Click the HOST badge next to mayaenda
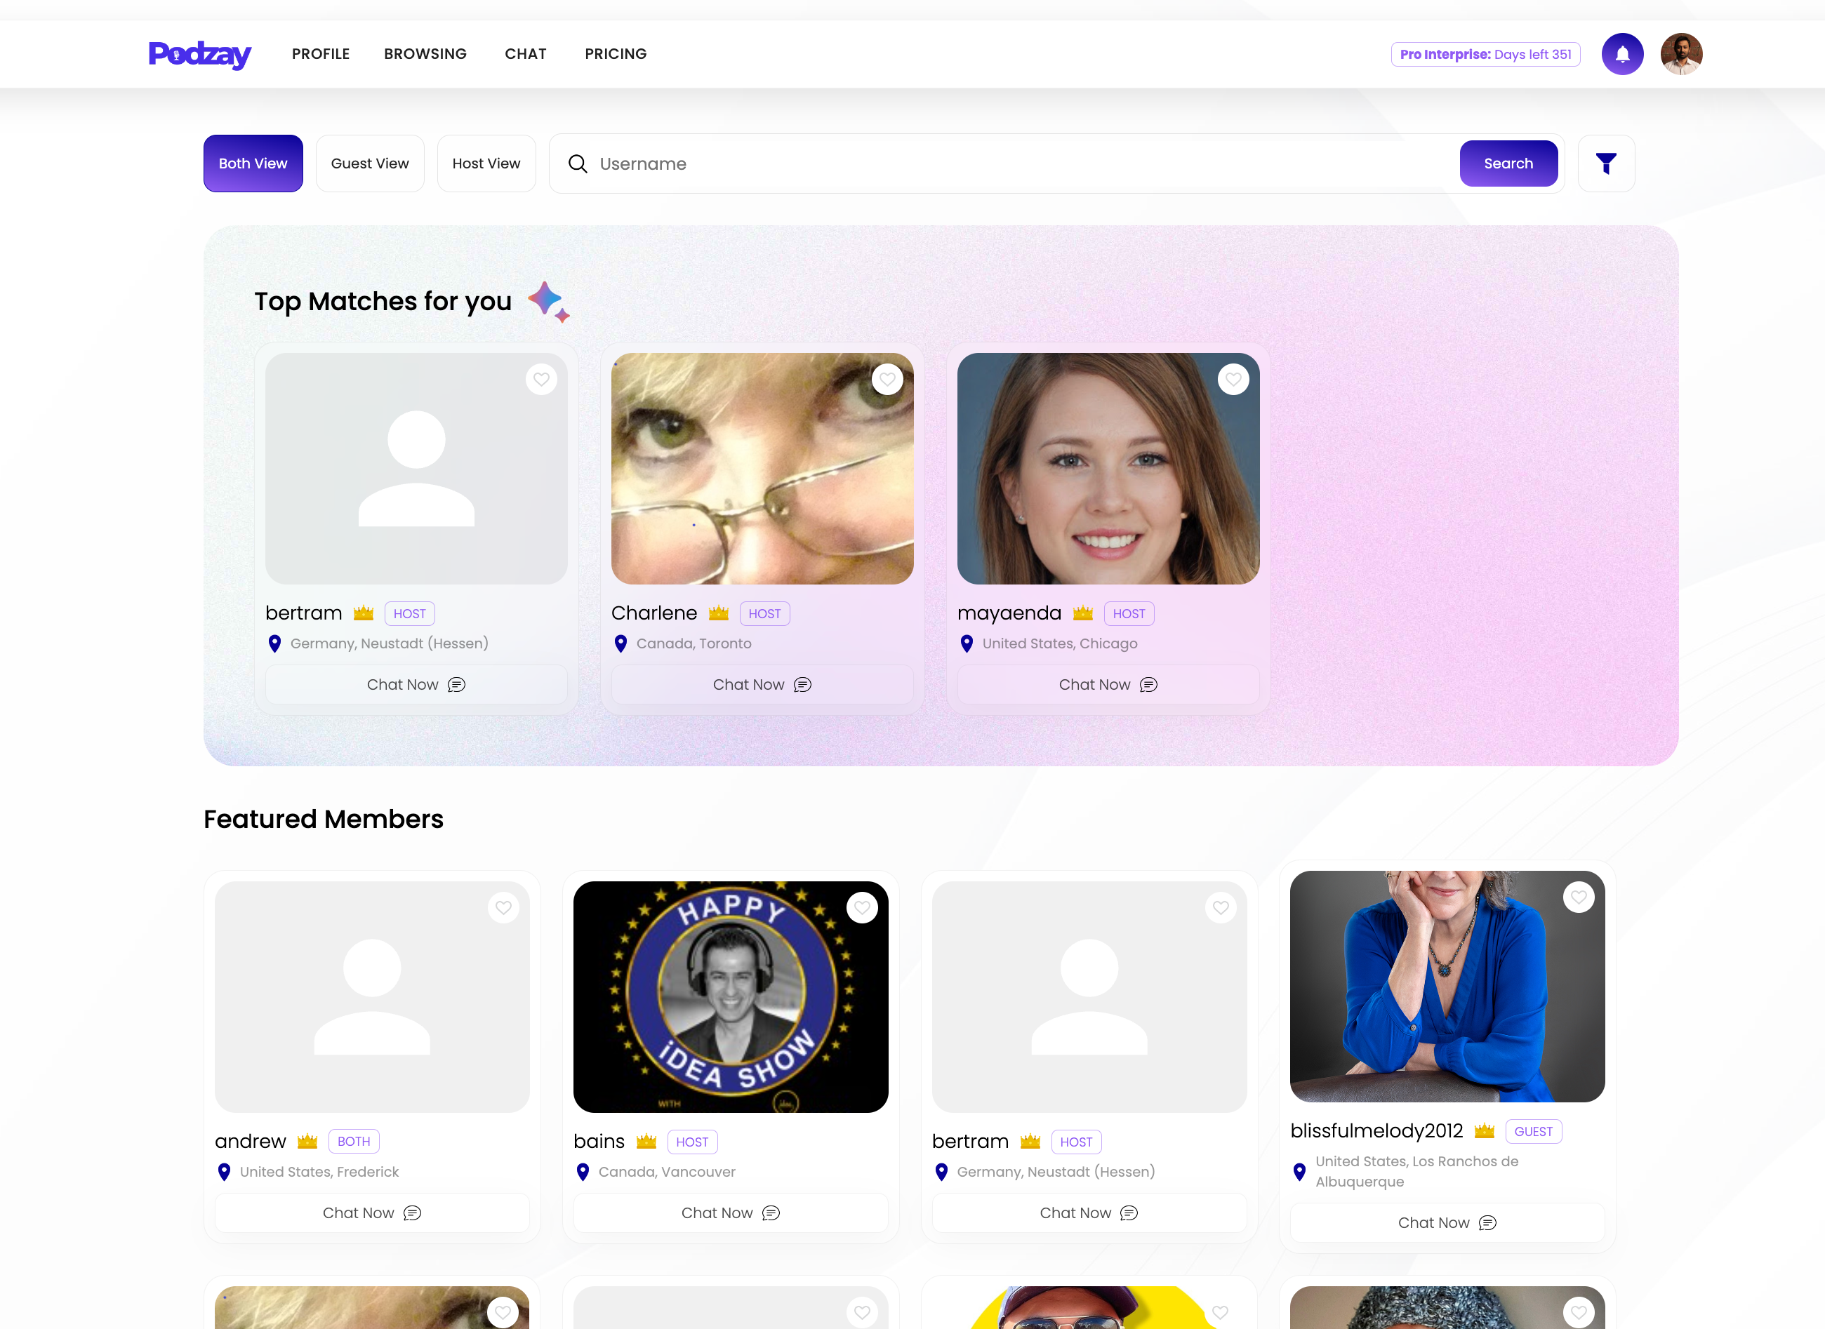Image resolution: width=1825 pixels, height=1329 pixels. pyautogui.click(x=1128, y=614)
